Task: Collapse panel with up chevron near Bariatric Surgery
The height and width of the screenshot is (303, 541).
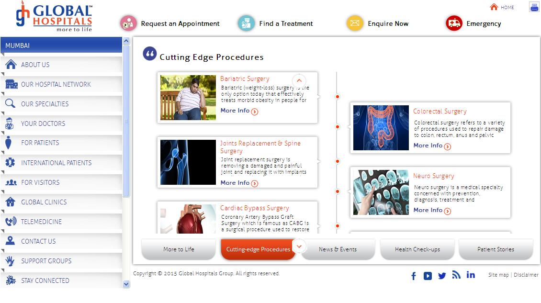Action: [x=299, y=81]
